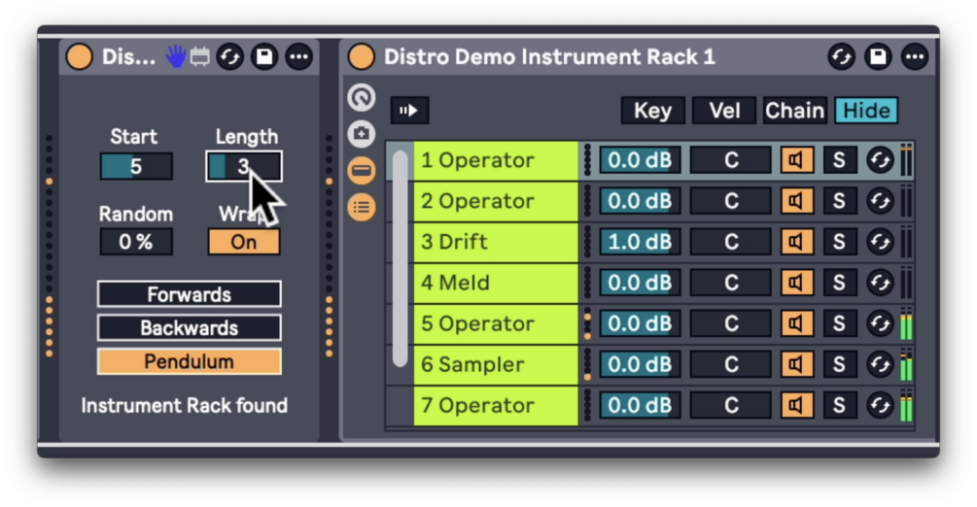Viewport: 977px width, 507px height.
Task: Click the 3 Drift volume 1.0 dB field
Action: click(640, 242)
